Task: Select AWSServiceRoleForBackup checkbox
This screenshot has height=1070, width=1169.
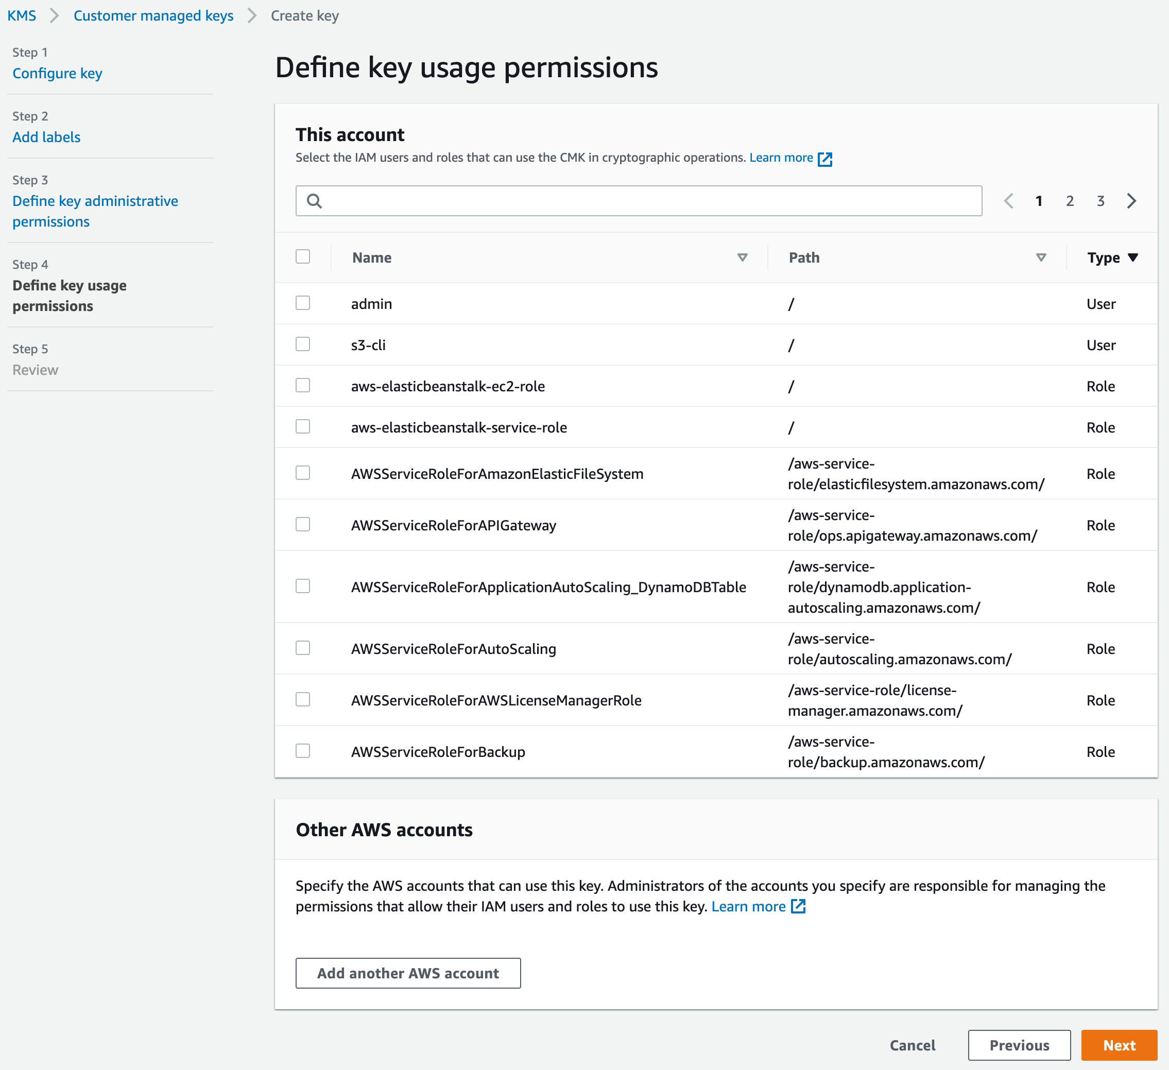Action: coord(303,750)
